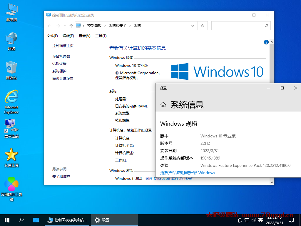Select the Internet Explorer desktop icon
This screenshot has width=301, height=226.
coord(11,102)
